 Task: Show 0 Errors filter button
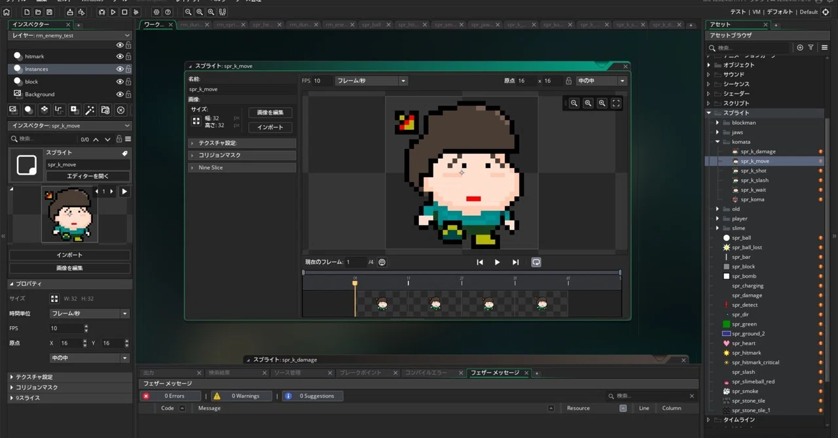[x=170, y=396]
